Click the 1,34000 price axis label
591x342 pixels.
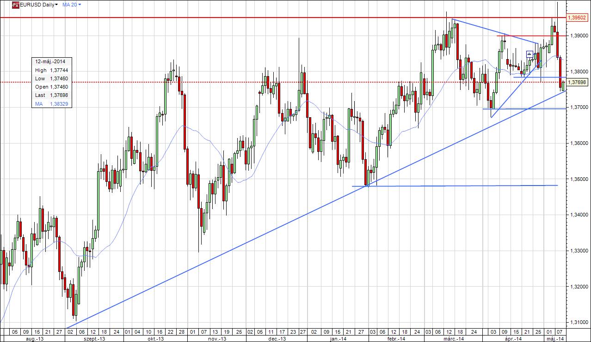[x=579, y=215]
